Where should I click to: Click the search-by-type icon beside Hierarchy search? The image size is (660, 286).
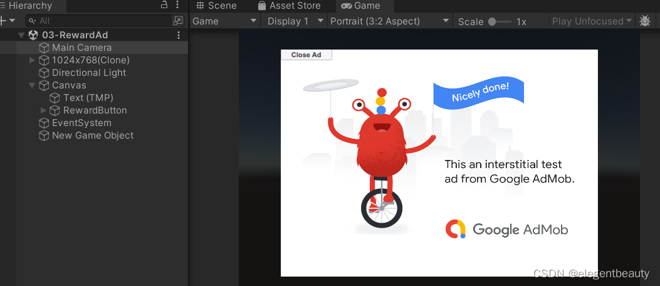point(179,21)
